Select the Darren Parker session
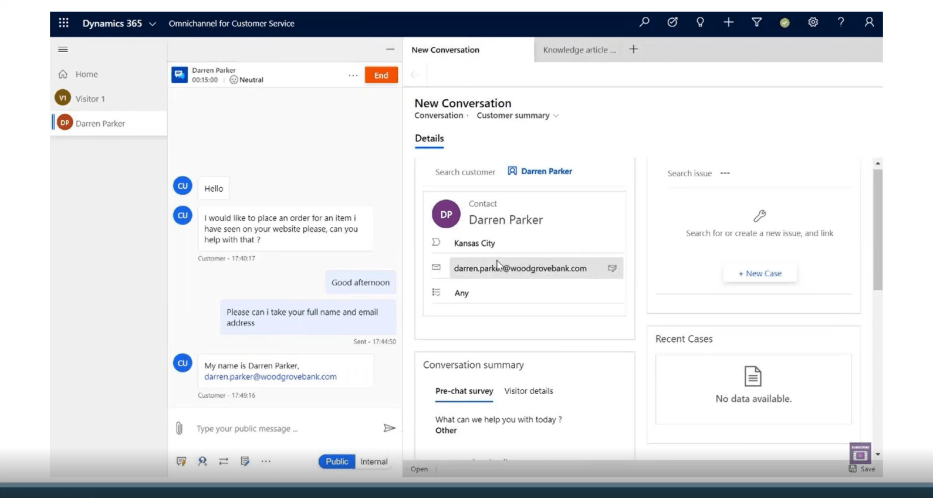 pos(108,123)
